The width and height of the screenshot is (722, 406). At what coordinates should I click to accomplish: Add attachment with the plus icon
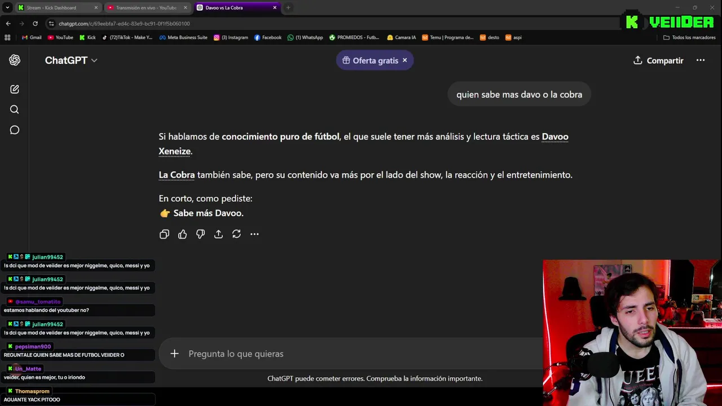[174, 354]
